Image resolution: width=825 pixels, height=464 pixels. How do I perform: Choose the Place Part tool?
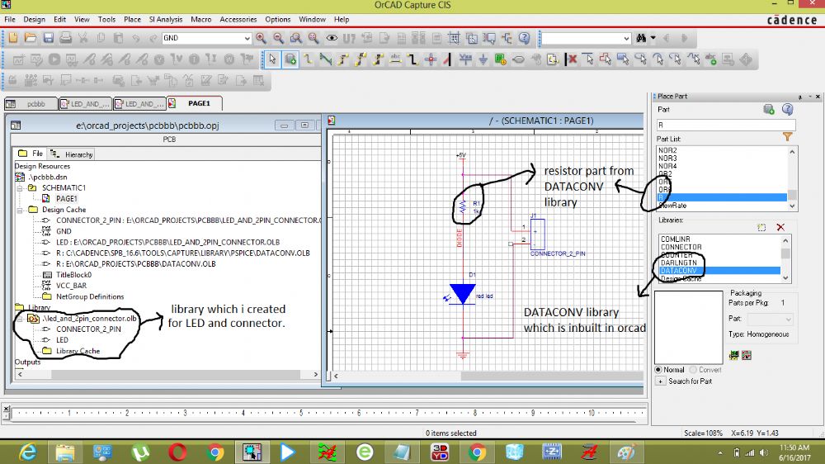(x=290, y=59)
